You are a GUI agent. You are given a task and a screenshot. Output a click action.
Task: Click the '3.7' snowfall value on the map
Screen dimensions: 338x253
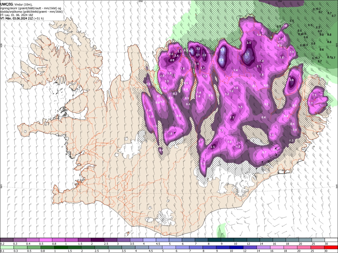(247, 54)
